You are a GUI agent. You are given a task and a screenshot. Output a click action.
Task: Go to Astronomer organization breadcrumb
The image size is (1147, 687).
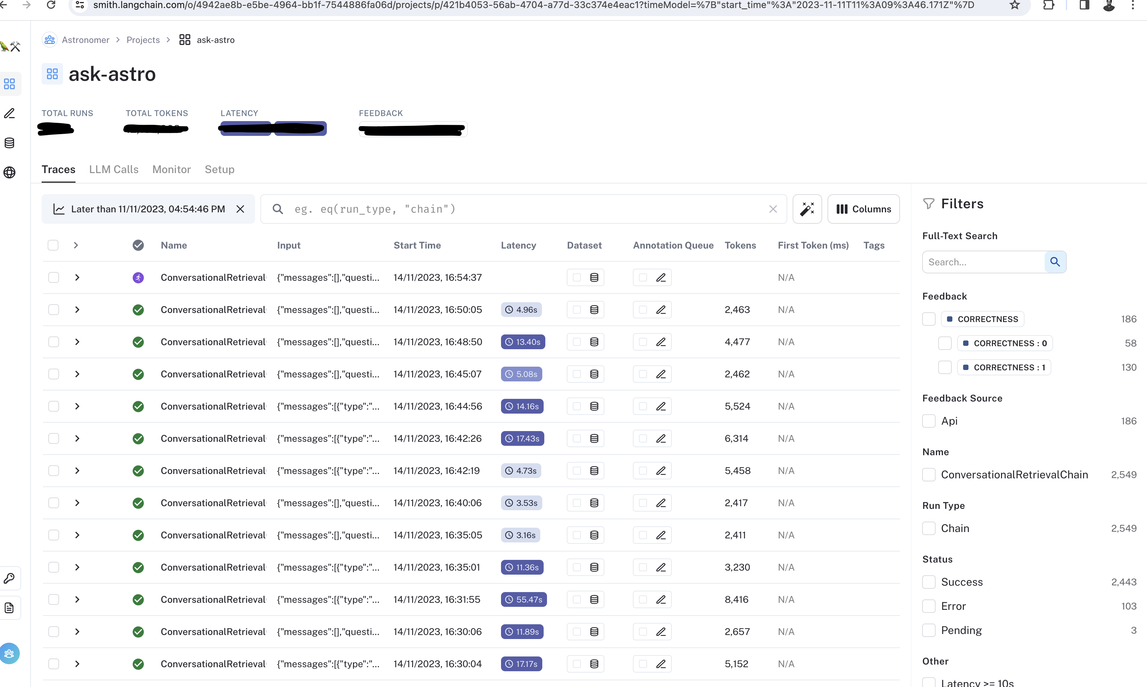click(x=86, y=40)
